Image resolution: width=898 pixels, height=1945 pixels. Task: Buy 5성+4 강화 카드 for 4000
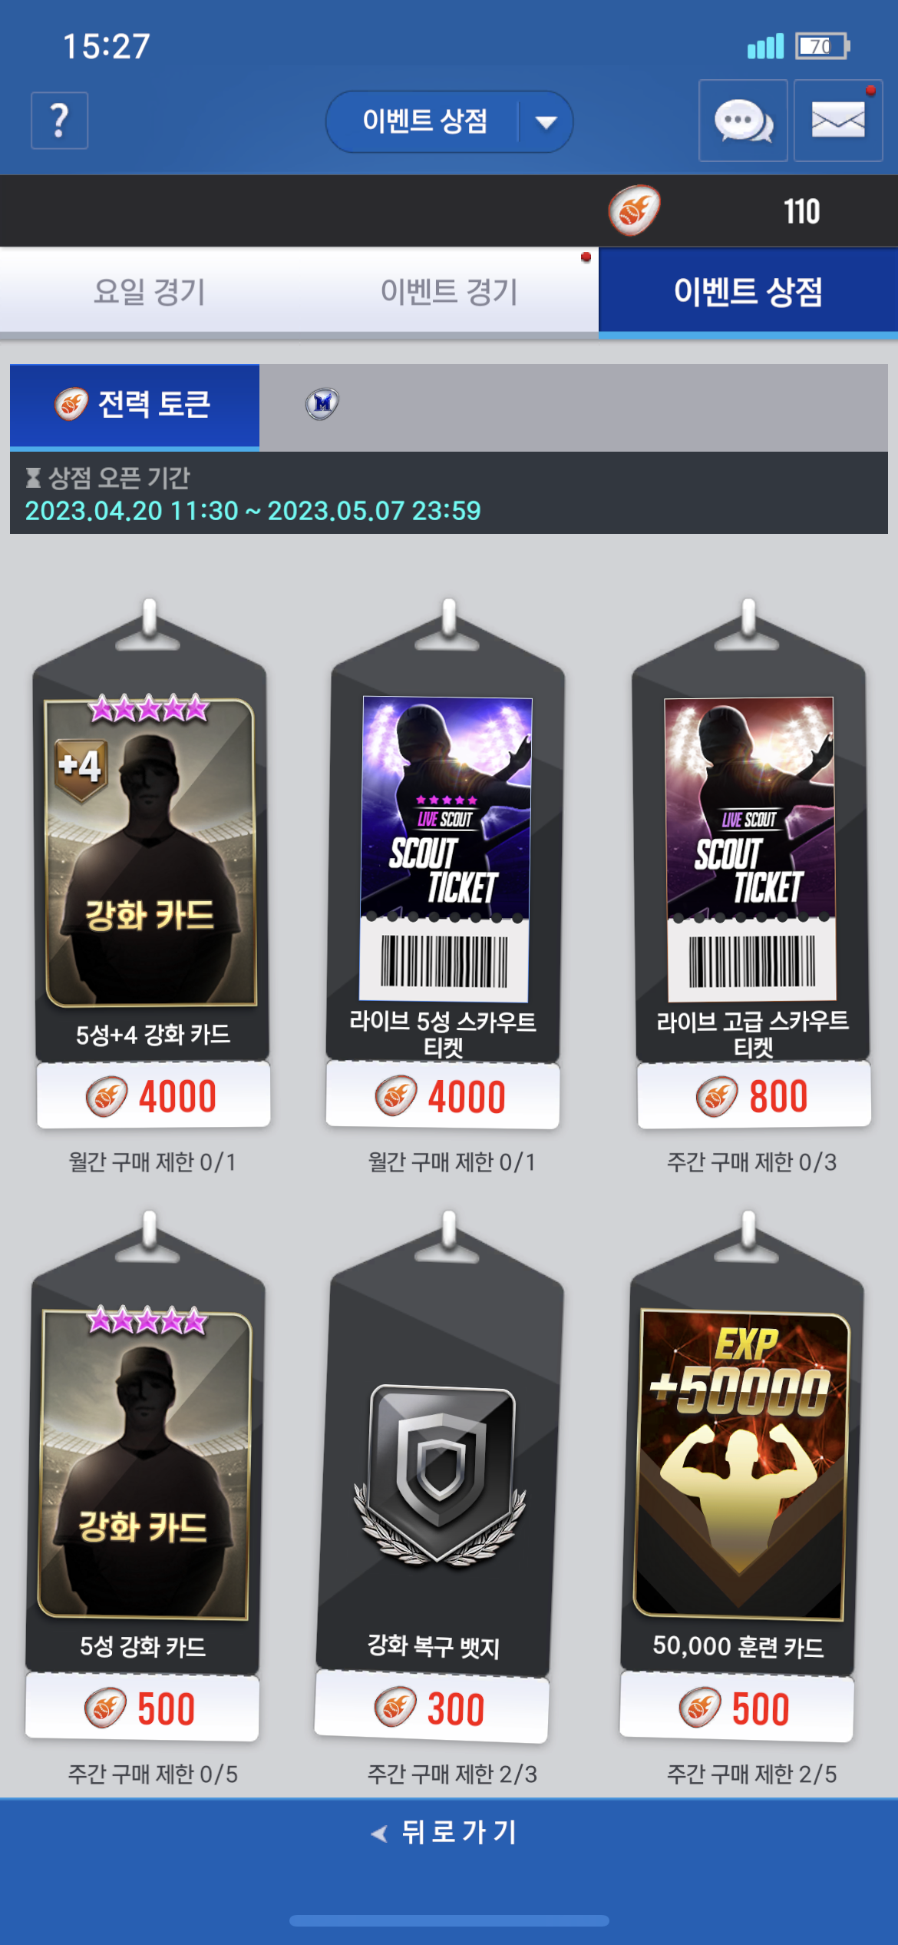tap(154, 1095)
